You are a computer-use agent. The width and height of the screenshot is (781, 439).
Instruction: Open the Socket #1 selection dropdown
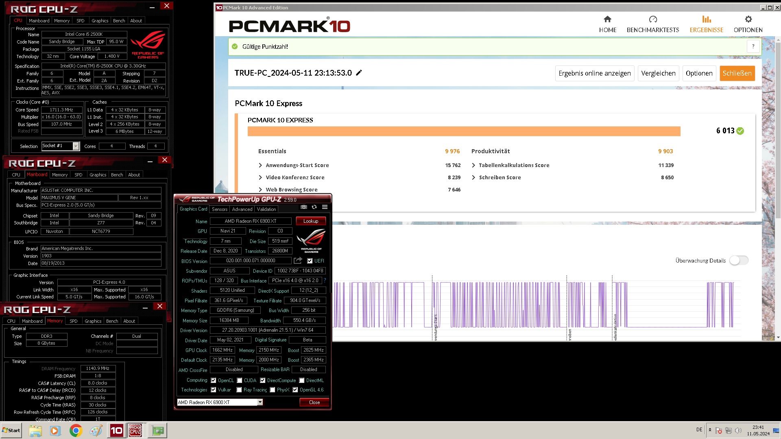[76, 146]
